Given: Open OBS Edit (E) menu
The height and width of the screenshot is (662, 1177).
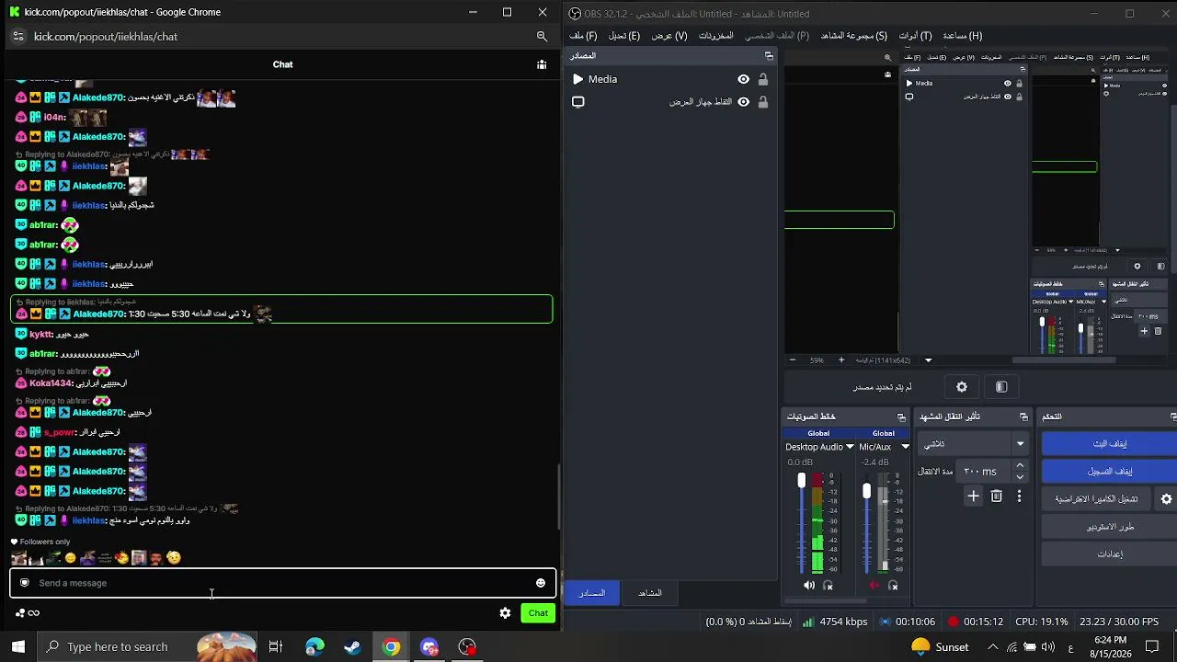Looking at the screenshot, I should point(624,36).
